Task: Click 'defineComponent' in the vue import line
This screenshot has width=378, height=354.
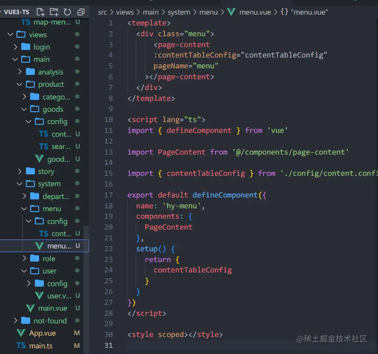Action: pyautogui.click(x=199, y=131)
